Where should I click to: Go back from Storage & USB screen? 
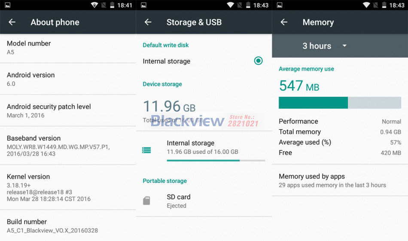[x=148, y=22]
